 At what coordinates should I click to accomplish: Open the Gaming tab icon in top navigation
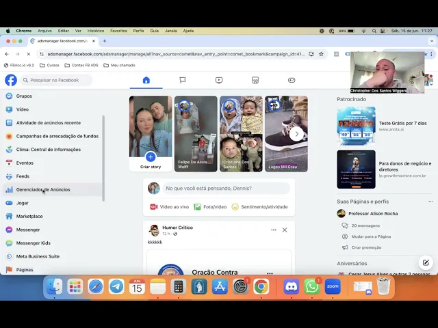point(292,81)
